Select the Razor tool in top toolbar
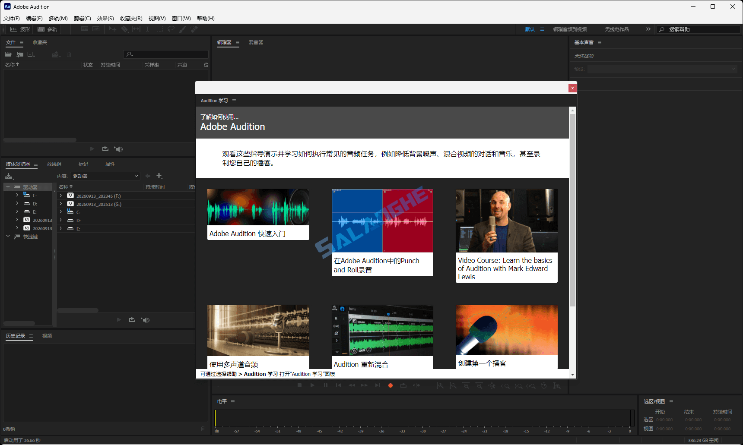This screenshot has height=445, width=743. tap(124, 29)
